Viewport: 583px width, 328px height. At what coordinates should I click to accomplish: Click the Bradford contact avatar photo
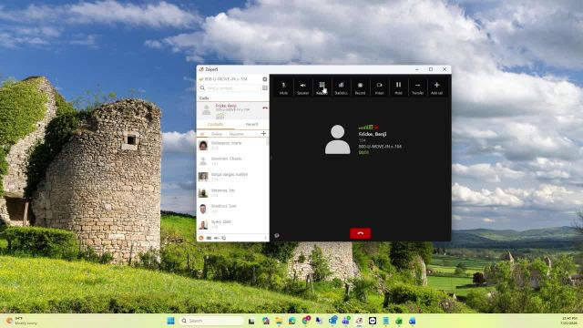click(x=203, y=209)
